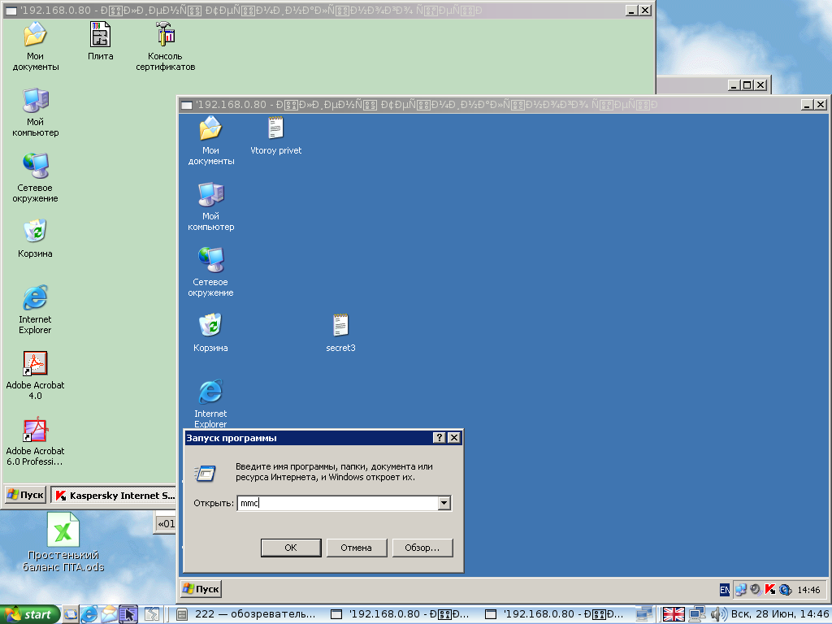Open Консоль сертификатов desktop icon
Image resolution: width=832 pixels, height=624 pixels.
(165, 35)
